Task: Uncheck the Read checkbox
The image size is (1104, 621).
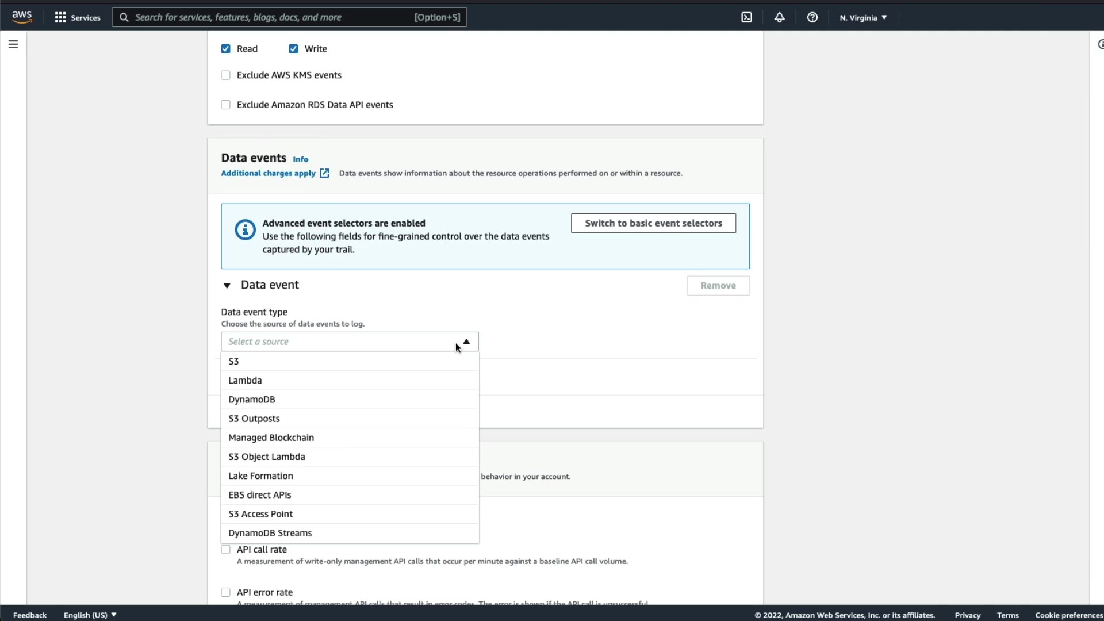Action: pyautogui.click(x=225, y=49)
